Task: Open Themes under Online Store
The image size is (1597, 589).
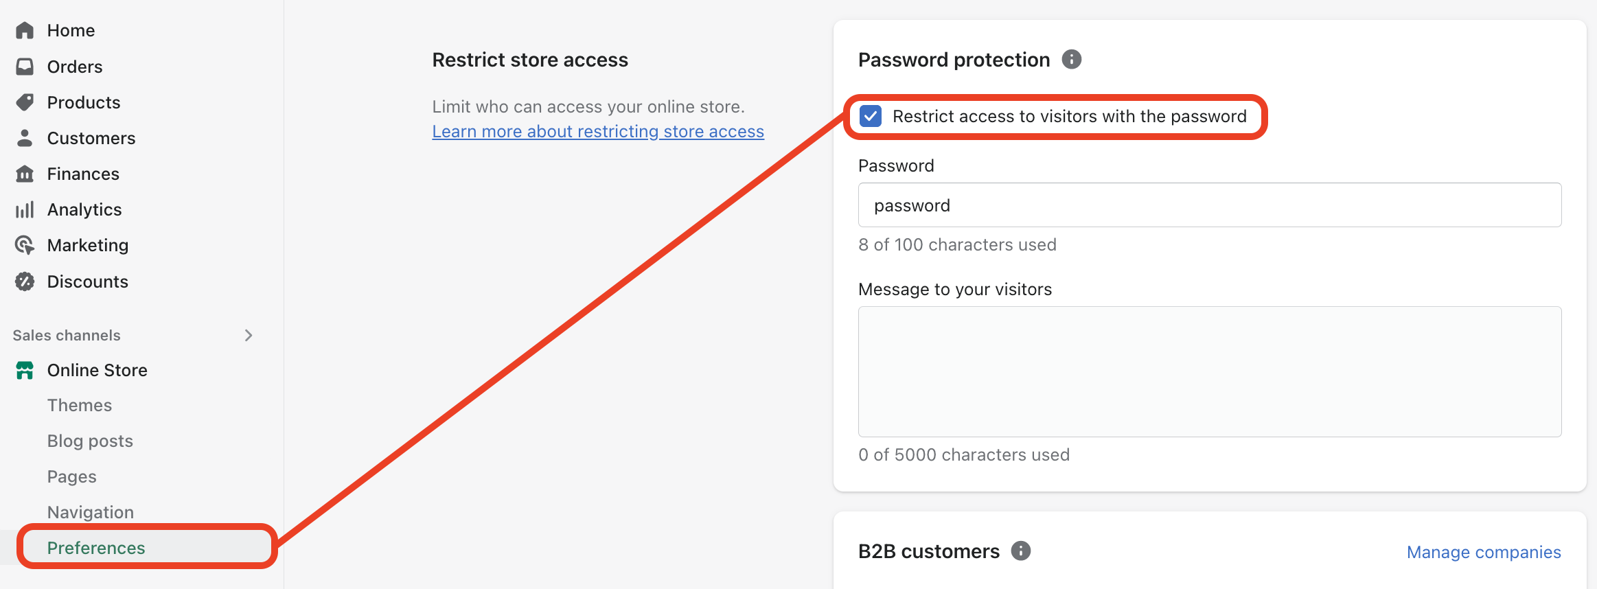Action: [x=80, y=405]
